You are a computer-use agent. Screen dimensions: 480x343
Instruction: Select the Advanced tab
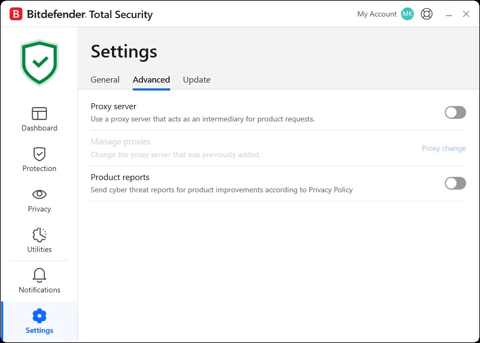[x=151, y=80]
